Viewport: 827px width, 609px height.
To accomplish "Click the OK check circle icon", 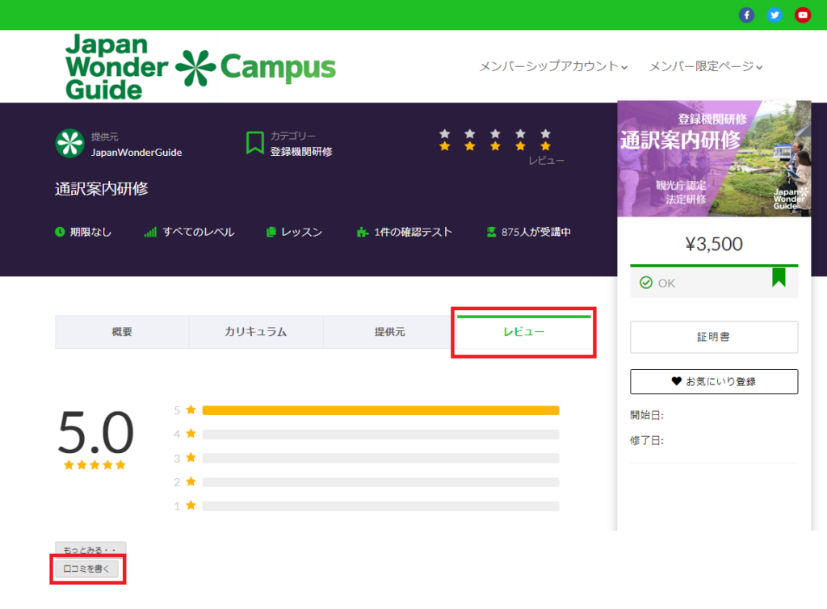I will pos(645,283).
